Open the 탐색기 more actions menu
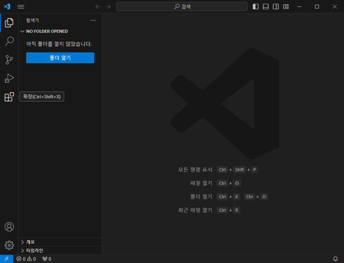 click(x=93, y=20)
